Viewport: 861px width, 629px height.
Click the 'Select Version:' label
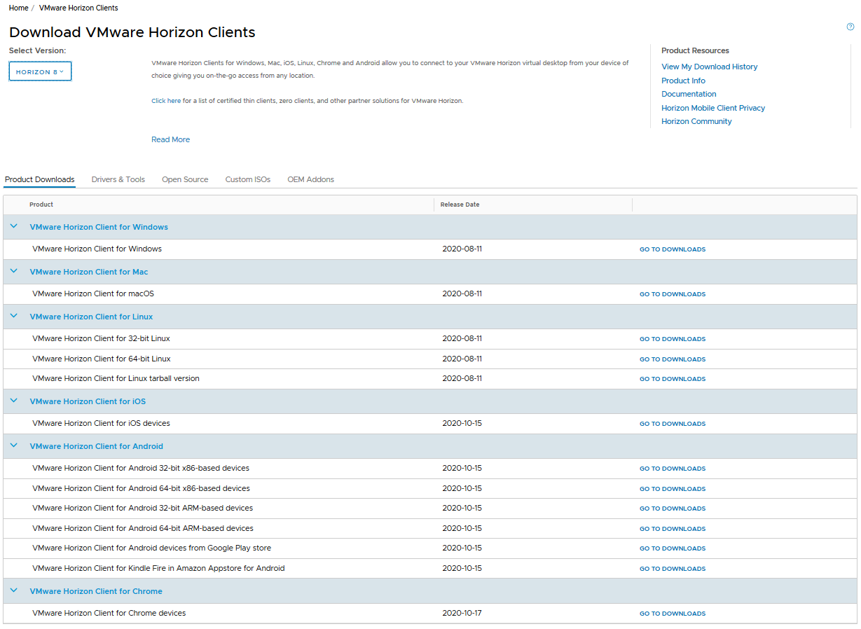(37, 50)
